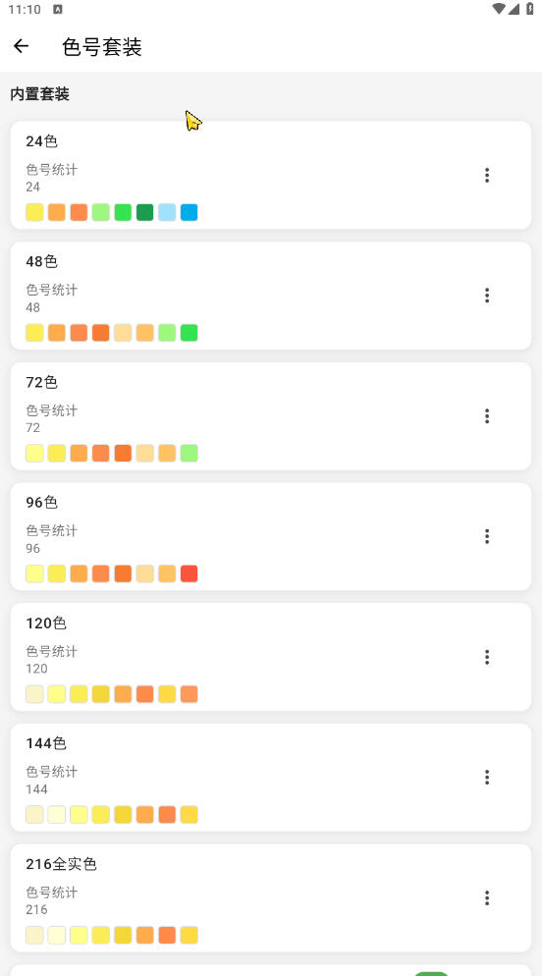Go back with the arrow icon
The width and height of the screenshot is (542, 976).
point(22,46)
